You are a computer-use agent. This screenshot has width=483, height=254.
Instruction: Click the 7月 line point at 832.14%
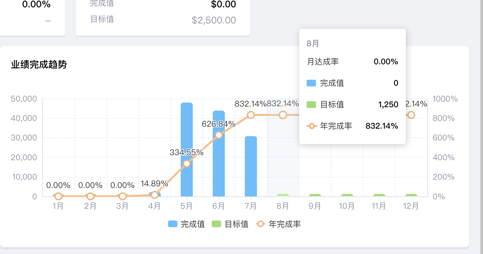tap(251, 115)
